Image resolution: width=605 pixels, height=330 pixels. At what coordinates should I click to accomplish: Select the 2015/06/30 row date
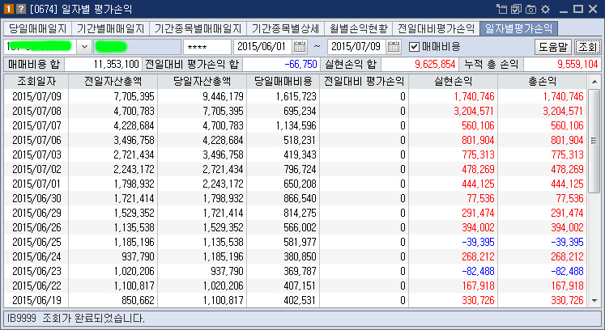[x=36, y=198]
